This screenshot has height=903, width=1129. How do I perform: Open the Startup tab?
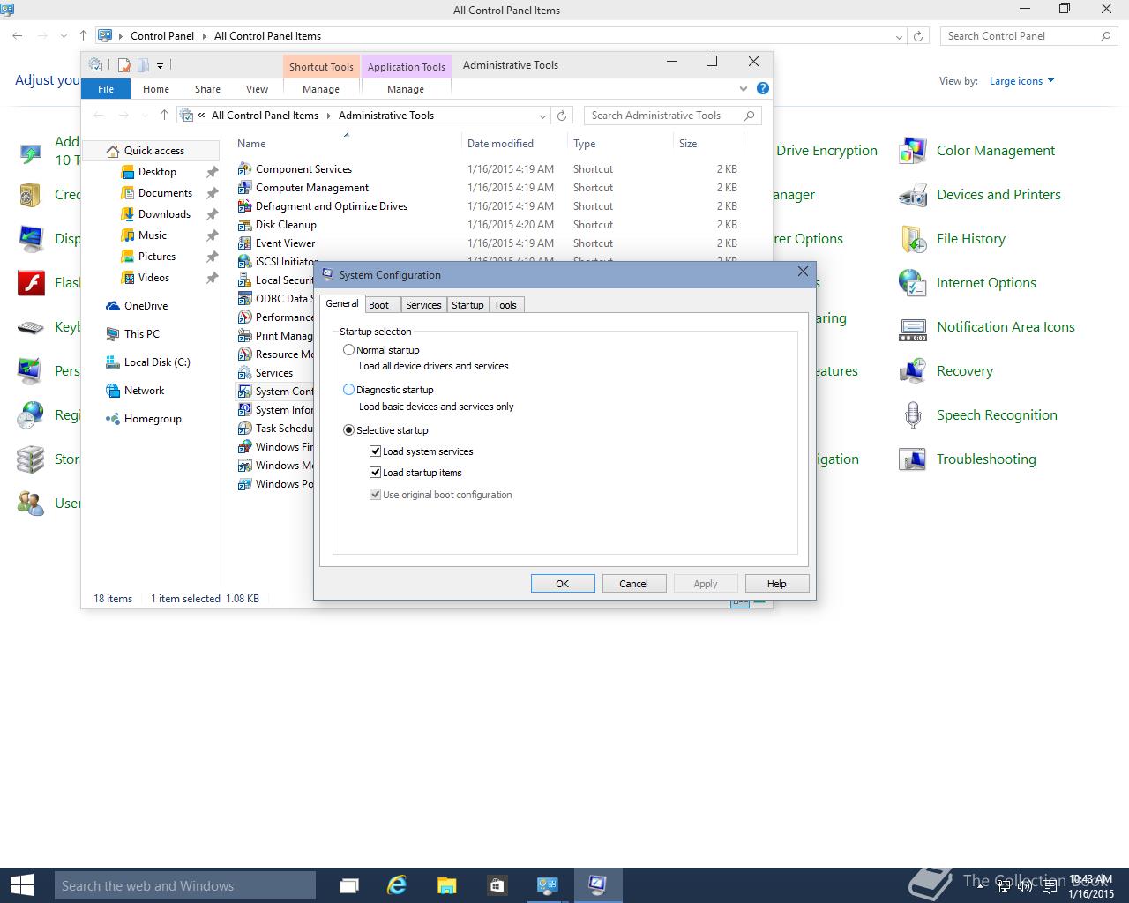click(467, 305)
